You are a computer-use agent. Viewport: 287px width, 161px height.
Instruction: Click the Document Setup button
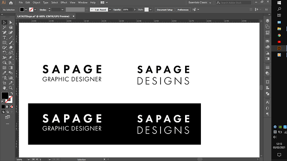(165, 10)
